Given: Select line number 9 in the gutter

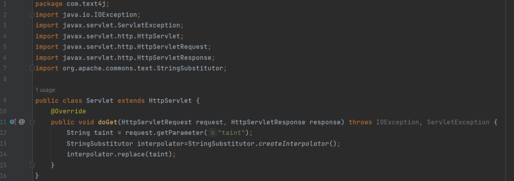Looking at the screenshot, I should pyautogui.click(x=5, y=101).
